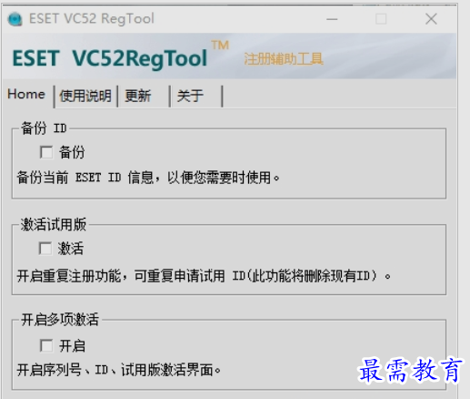Click the 开启重复注册功能 description text
The width and height of the screenshot is (470, 399).
(204, 276)
